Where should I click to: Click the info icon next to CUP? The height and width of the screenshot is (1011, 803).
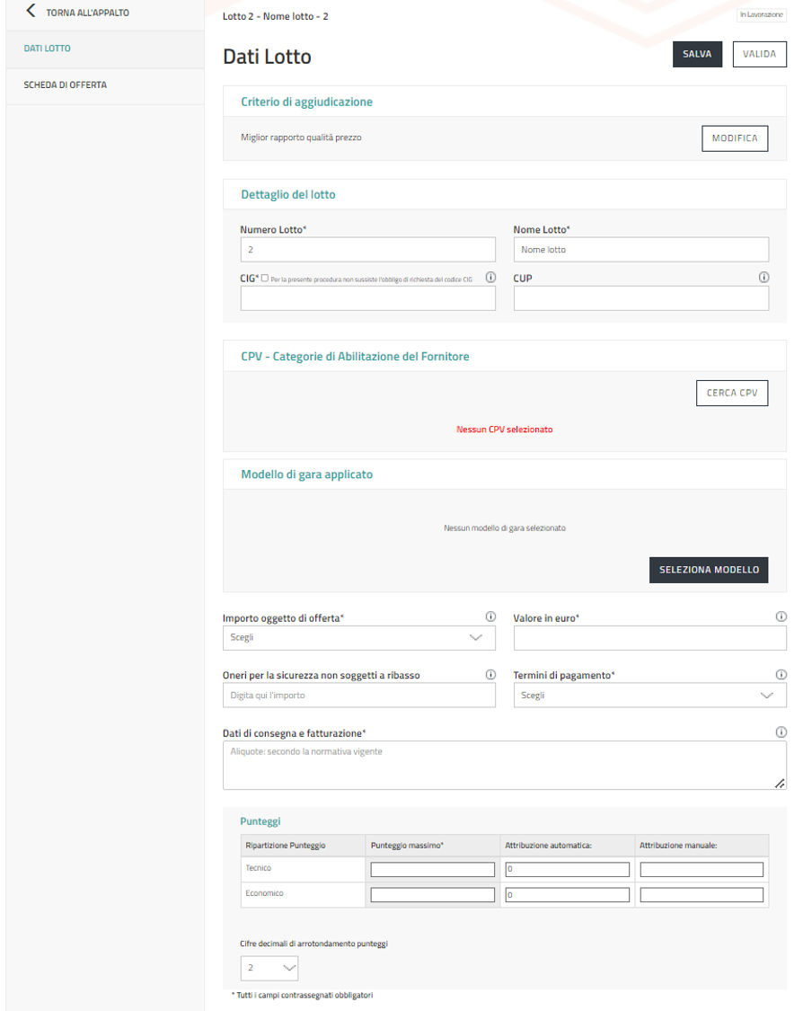click(763, 278)
